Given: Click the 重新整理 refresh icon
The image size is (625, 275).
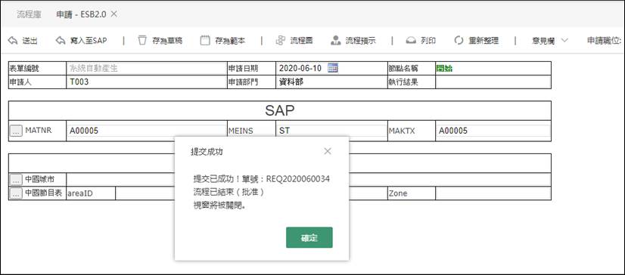Looking at the screenshot, I should (x=459, y=40).
